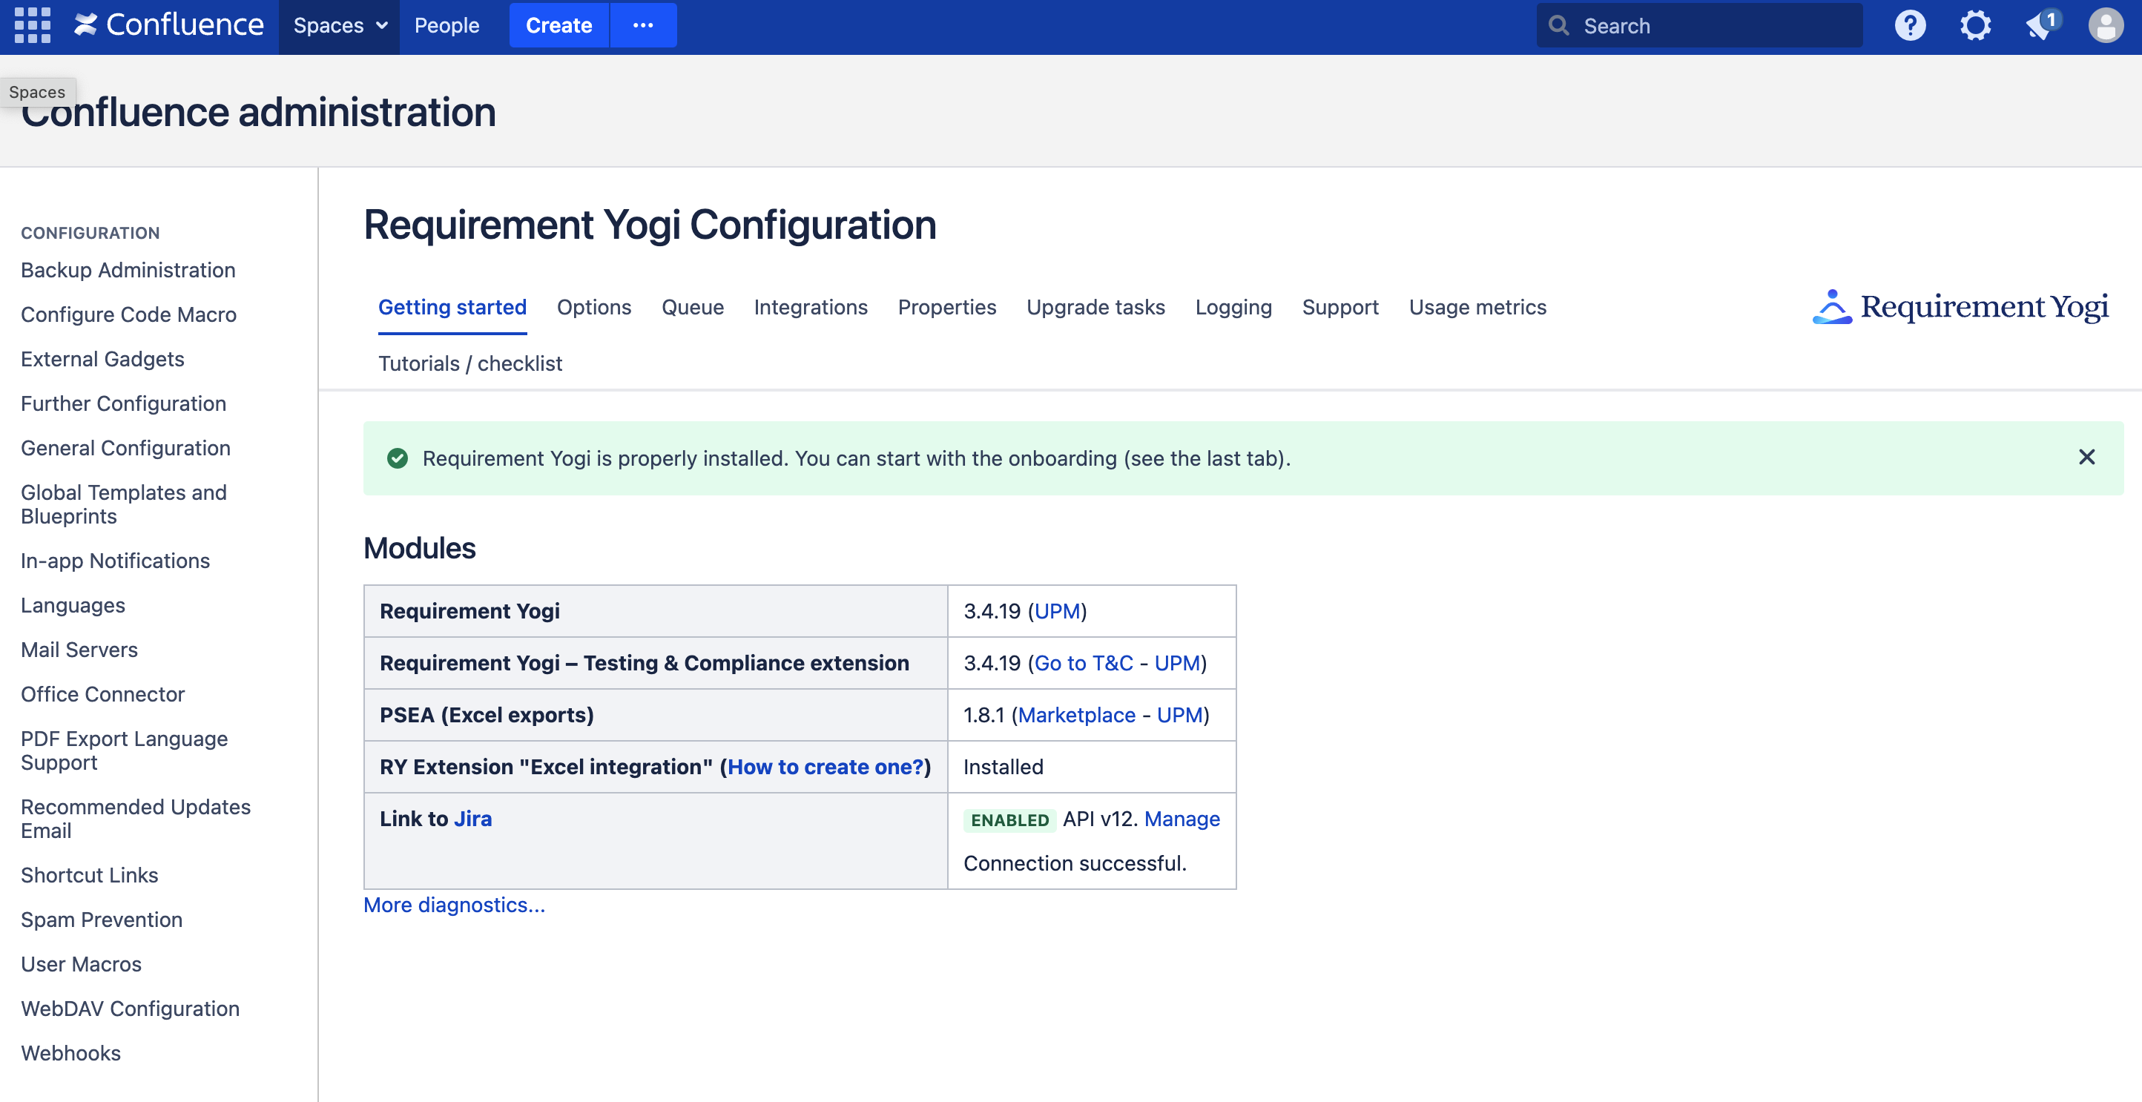Image resolution: width=2142 pixels, height=1102 pixels.
Task: Open User Macros in sidebar
Action: point(82,964)
